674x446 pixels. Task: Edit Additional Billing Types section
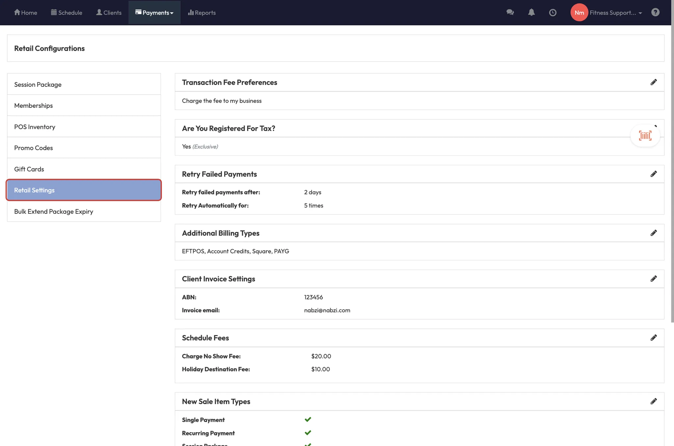(654, 233)
